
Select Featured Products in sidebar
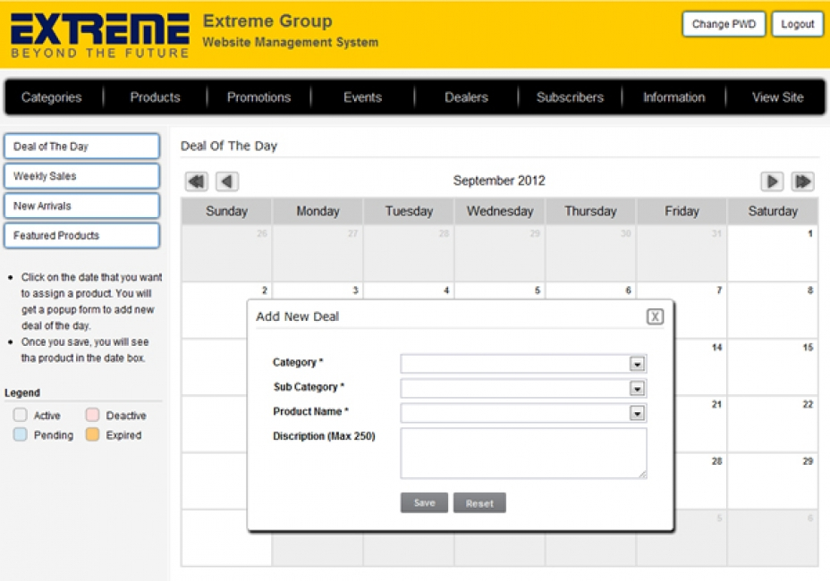[x=82, y=235]
